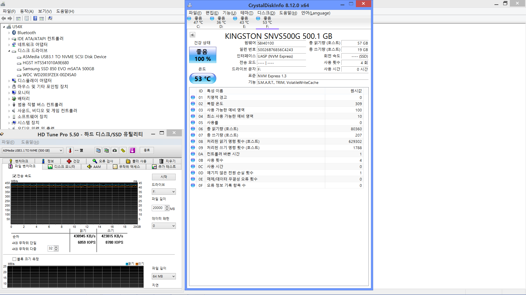Viewport: 526px width, 295px height.
Task: Select drive C: status orb in CrystalDiskInfo
Action: (x=189, y=18)
